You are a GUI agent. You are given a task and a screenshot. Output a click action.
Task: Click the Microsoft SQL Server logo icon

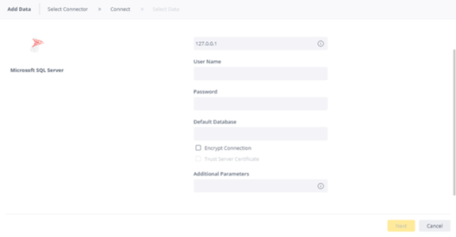[x=37, y=45]
